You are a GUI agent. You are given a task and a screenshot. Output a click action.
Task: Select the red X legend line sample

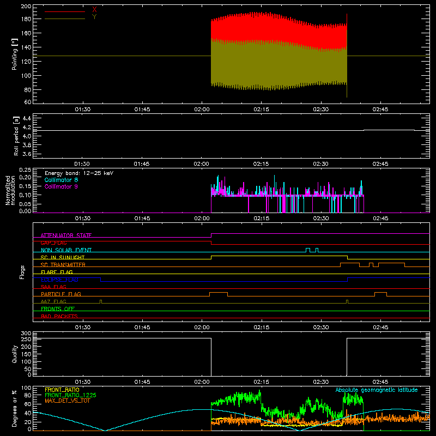tap(65, 11)
